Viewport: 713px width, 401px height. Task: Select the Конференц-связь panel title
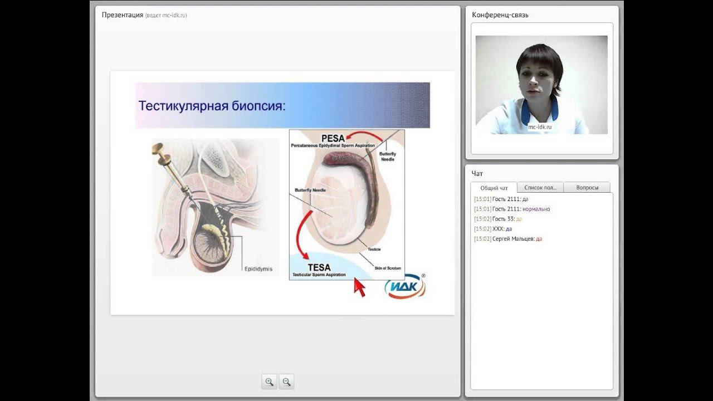pos(500,15)
